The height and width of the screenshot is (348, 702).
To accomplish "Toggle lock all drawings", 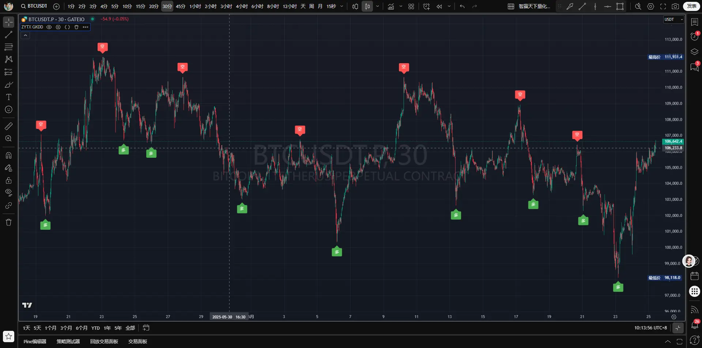I will click(x=9, y=180).
